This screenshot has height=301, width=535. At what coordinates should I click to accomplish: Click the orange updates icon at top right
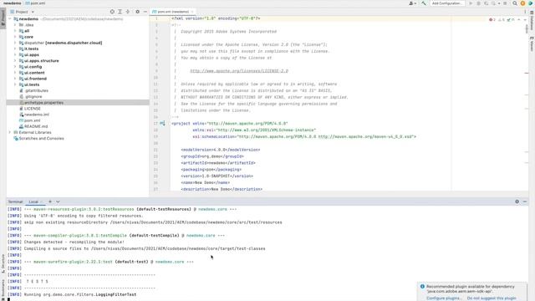[x=522, y=3]
